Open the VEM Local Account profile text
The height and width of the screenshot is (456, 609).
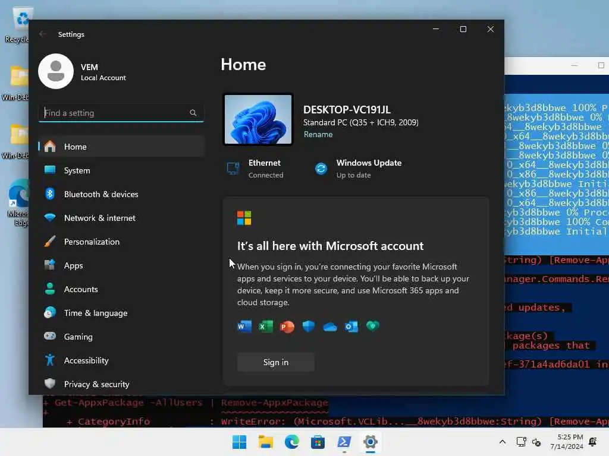(103, 72)
